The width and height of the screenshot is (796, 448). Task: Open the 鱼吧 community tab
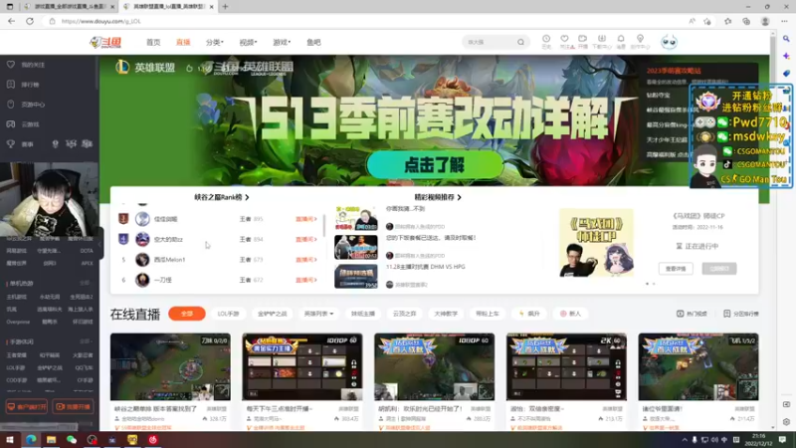pyautogui.click(x=313, y=42)
